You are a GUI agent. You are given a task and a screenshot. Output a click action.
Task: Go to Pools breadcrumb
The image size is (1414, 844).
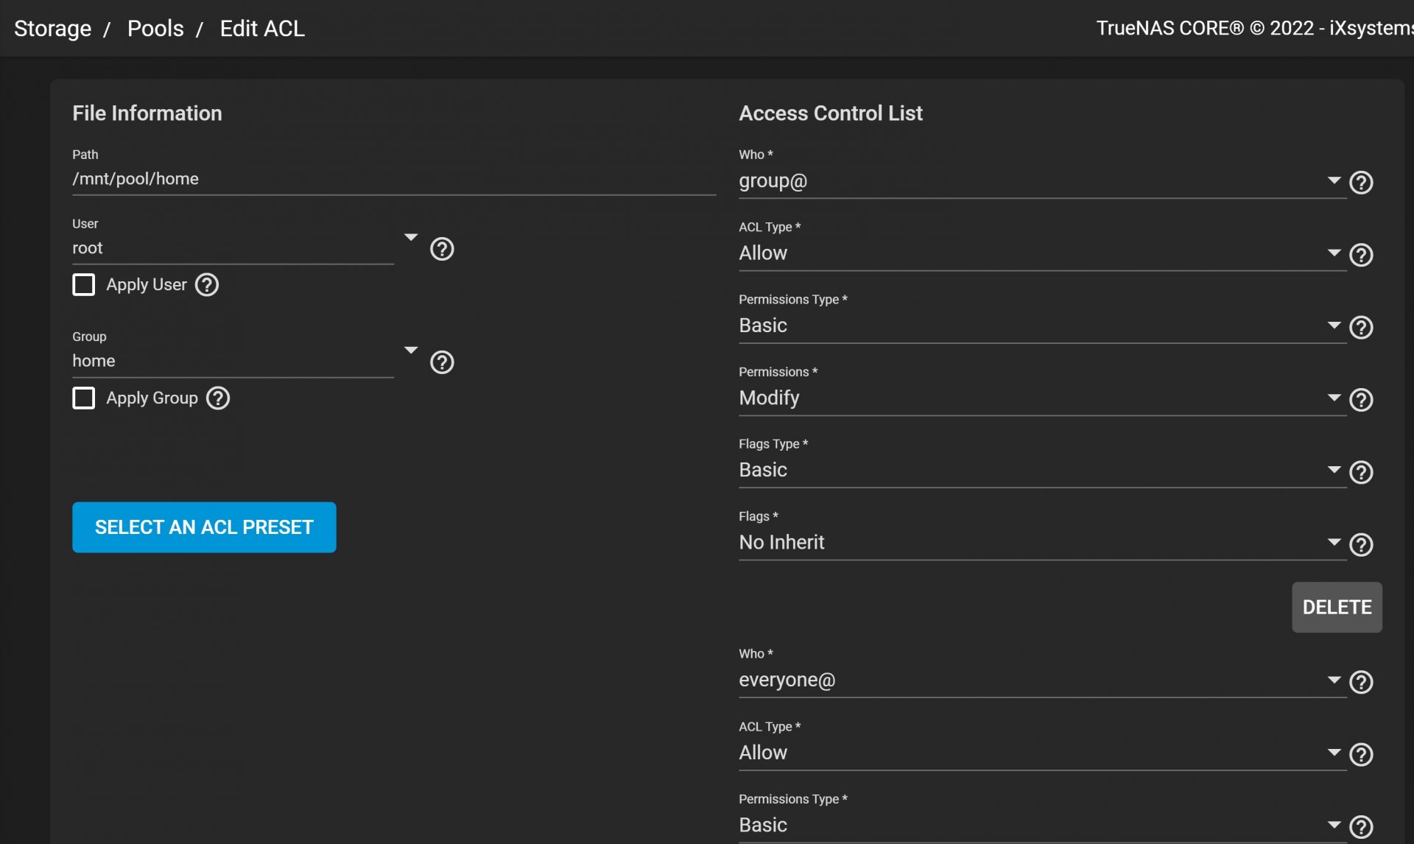pos(155,29)
